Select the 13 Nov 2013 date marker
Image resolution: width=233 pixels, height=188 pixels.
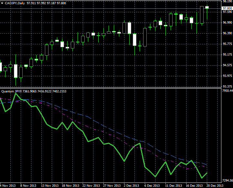[x=49, y=186]
